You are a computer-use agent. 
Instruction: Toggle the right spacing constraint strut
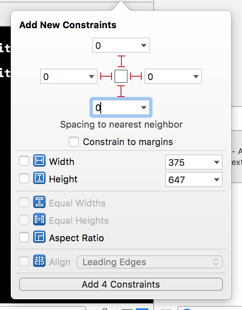pos(136,76)
